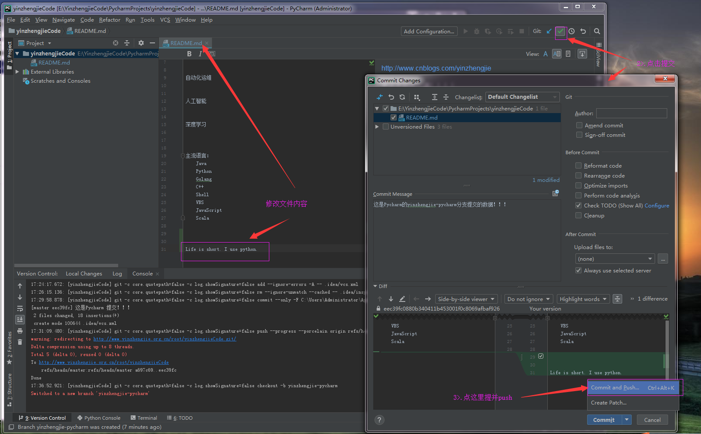Open help question mark in Commit dialog
This screenshot has width=701, height=434.
tap(379, 420)
